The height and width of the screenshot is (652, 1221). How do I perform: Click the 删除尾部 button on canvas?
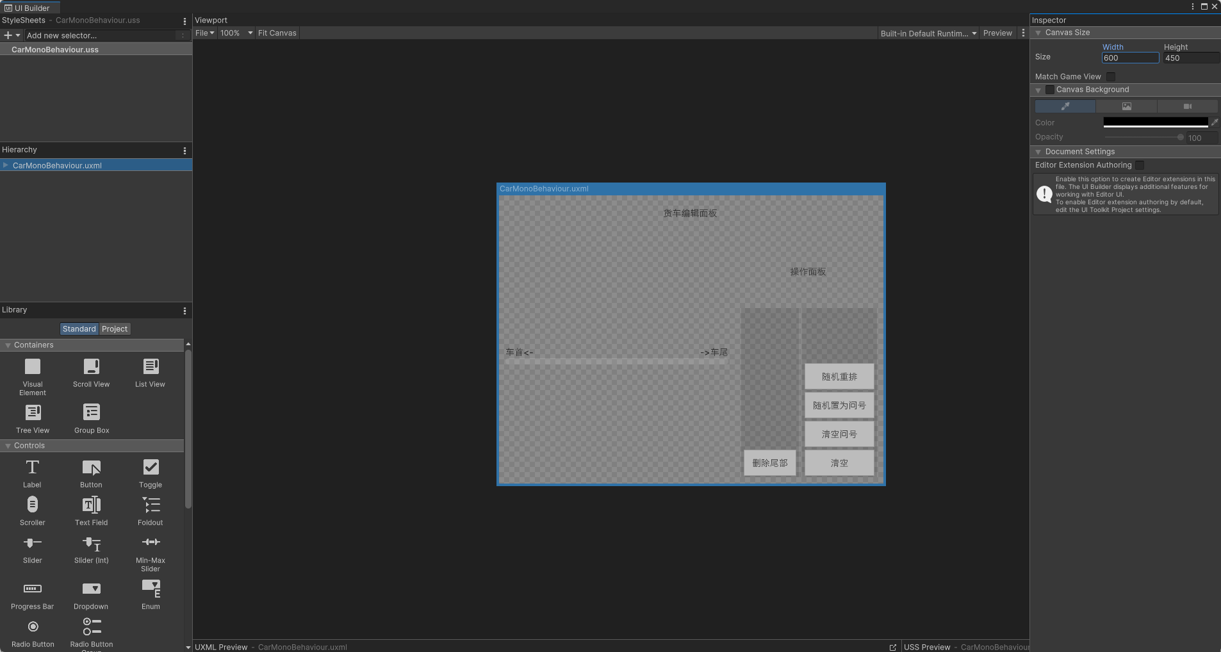click(770, 463)
